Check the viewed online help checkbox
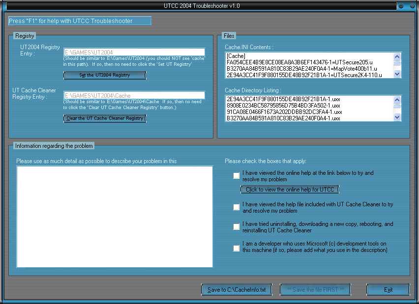The height and width of the screenshot is (304, 419). [x=237, y=176]
